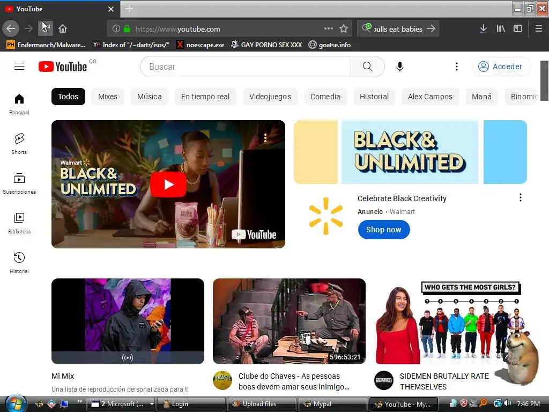Open the page actions three-dot menu in address bar

(x=329, y=28)
